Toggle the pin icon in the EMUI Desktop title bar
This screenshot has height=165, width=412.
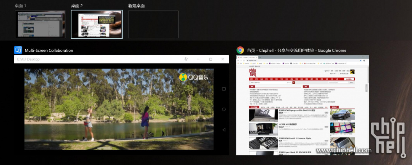[186, 59]
